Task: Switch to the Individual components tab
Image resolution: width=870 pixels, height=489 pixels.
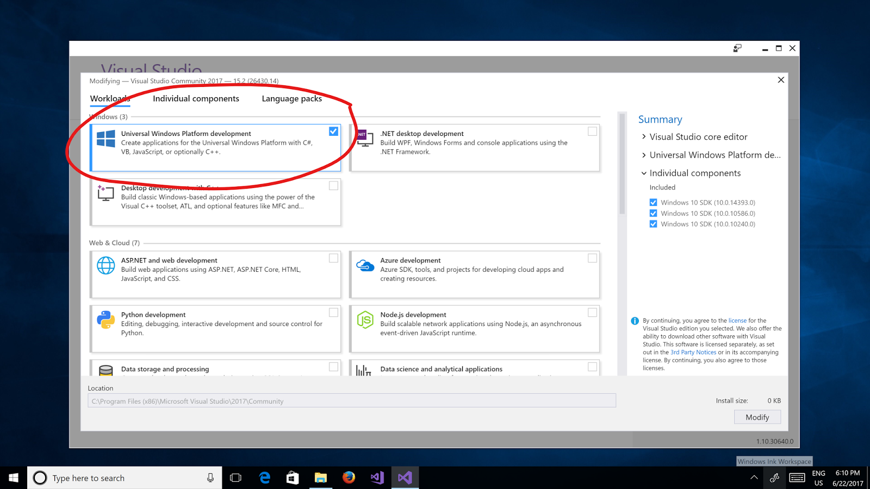Action: (196, 98)
